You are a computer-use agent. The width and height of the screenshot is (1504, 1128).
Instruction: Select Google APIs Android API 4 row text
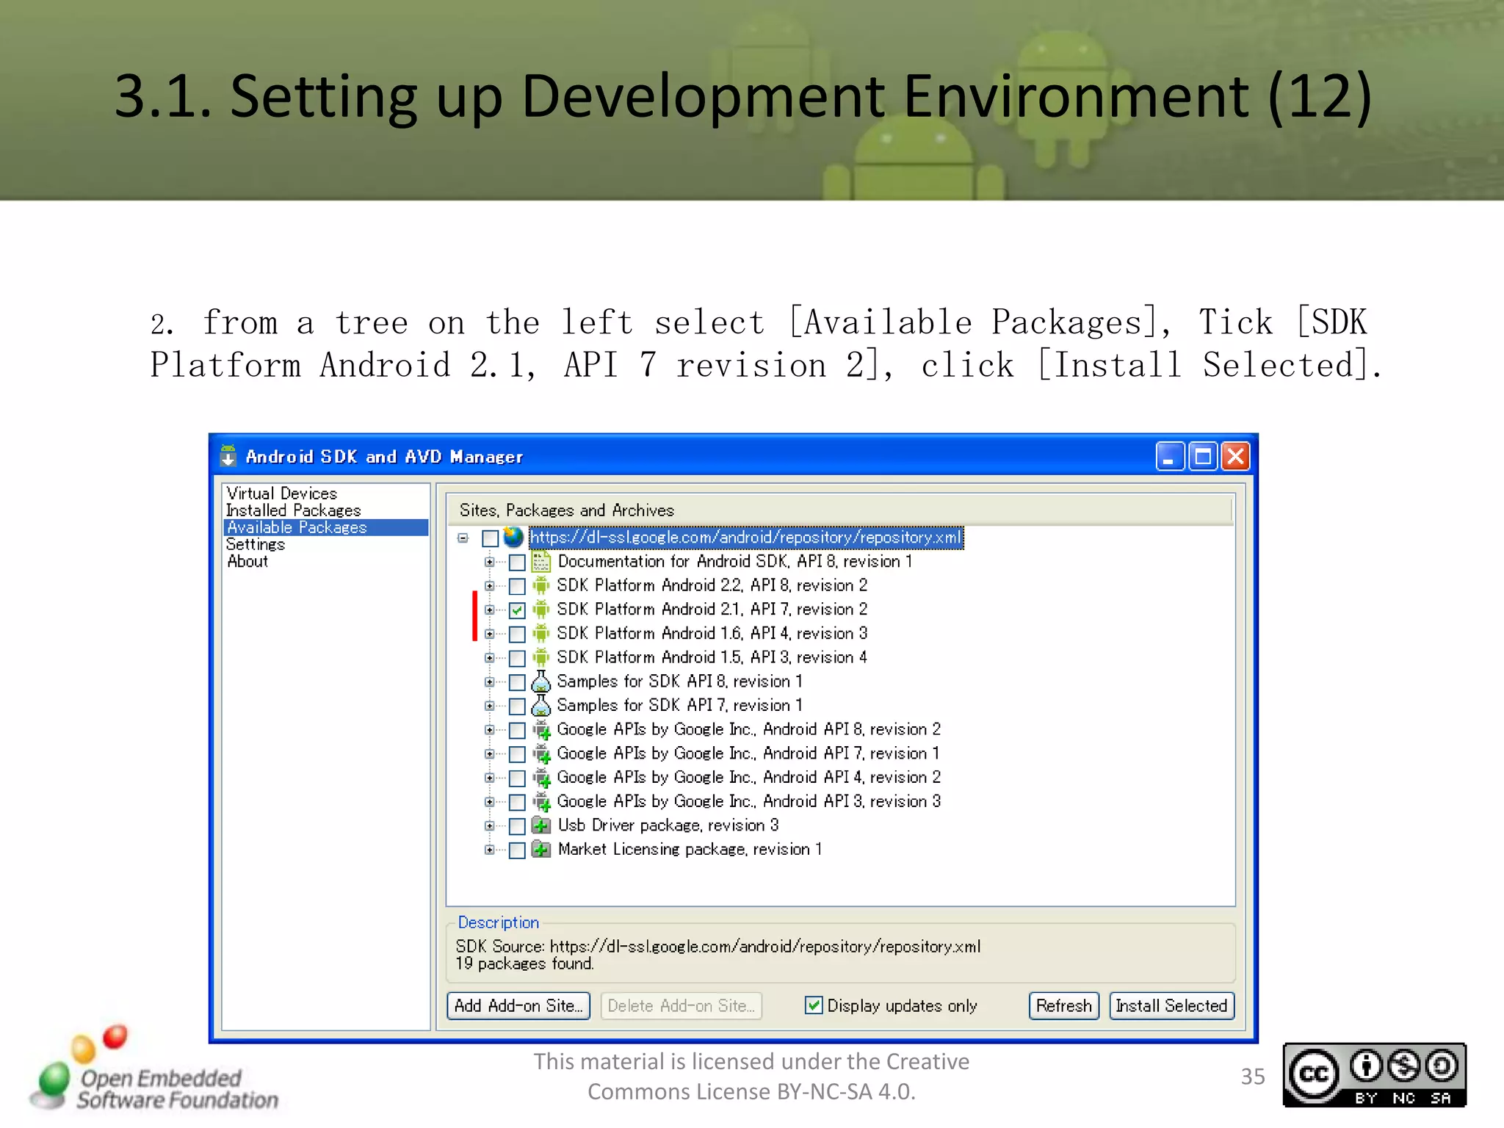pos(748,777)
